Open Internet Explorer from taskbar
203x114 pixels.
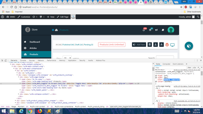(x=21, y=111)
